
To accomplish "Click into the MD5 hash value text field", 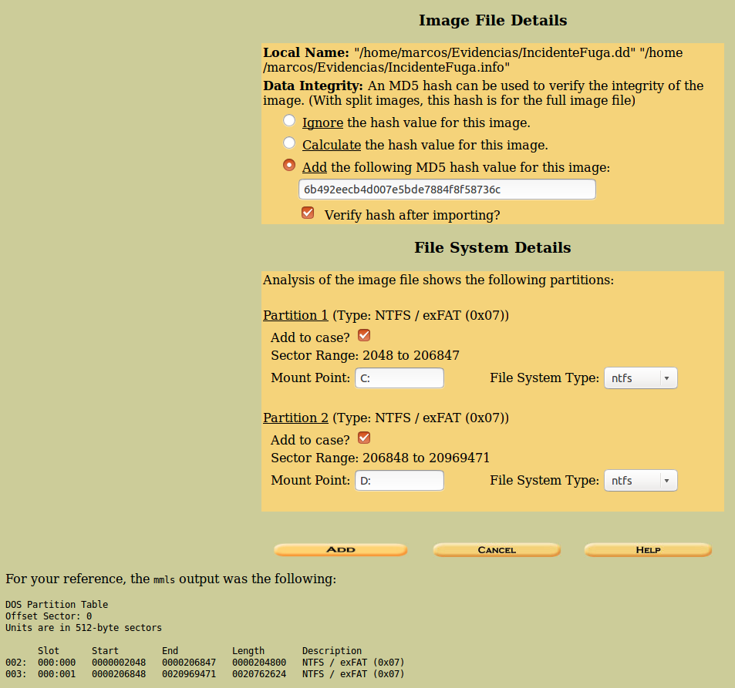I will click(447, 190).
